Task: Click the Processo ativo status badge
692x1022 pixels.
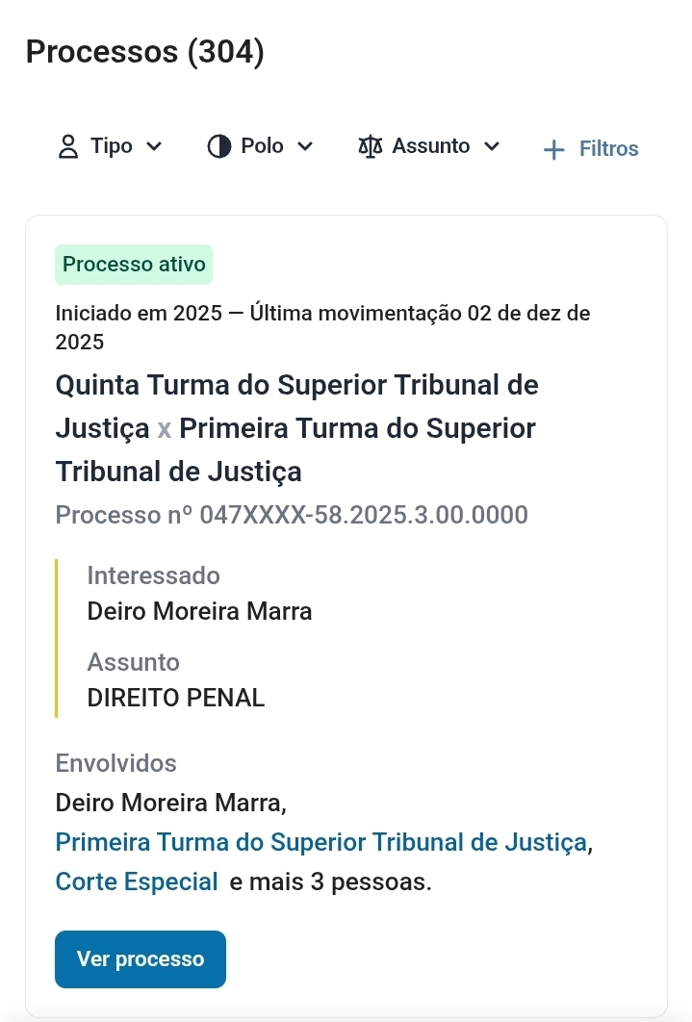Action: pyautogui.click(x=134, y=265)
